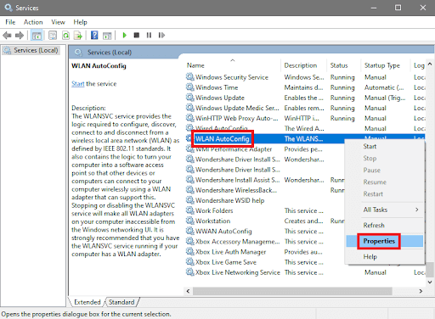Click the Refresh toolbar icon
Image resolution: width=435 pixels, height=319 pixels.
point(65,36)
